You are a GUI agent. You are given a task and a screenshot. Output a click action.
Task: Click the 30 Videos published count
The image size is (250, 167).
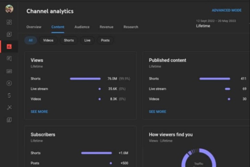tap(245, 99)
